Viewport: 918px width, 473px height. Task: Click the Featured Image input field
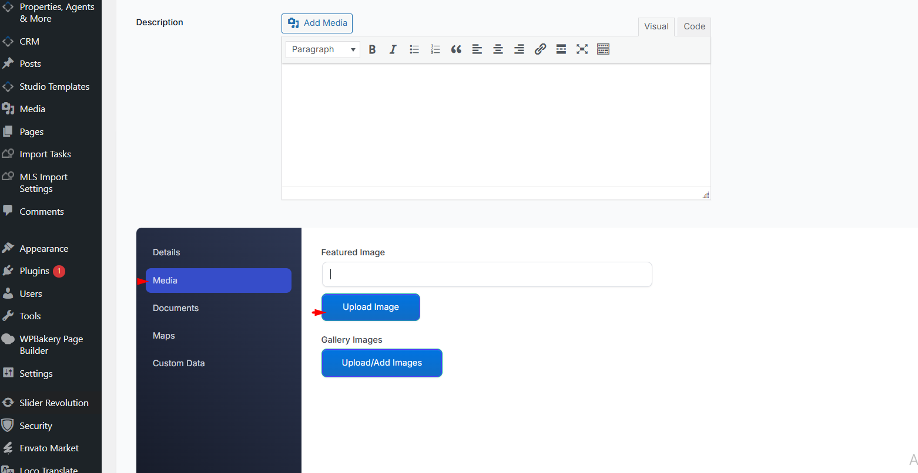[487, 274]
